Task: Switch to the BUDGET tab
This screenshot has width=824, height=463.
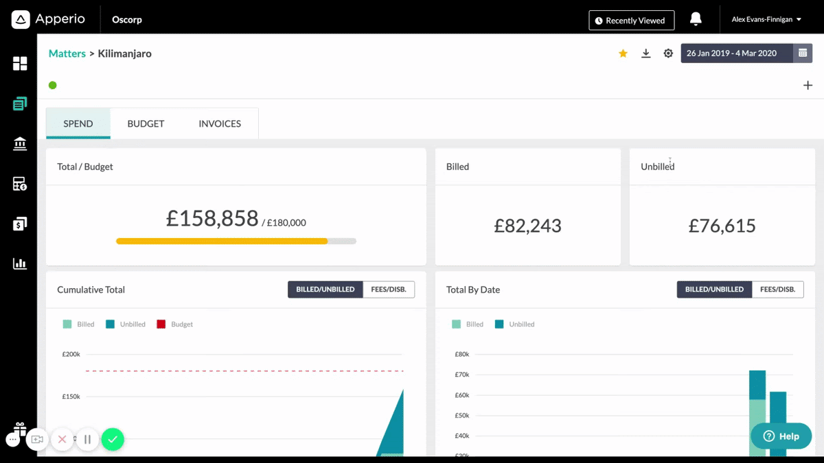Action: pyautogui.click(x=146, y=123)
